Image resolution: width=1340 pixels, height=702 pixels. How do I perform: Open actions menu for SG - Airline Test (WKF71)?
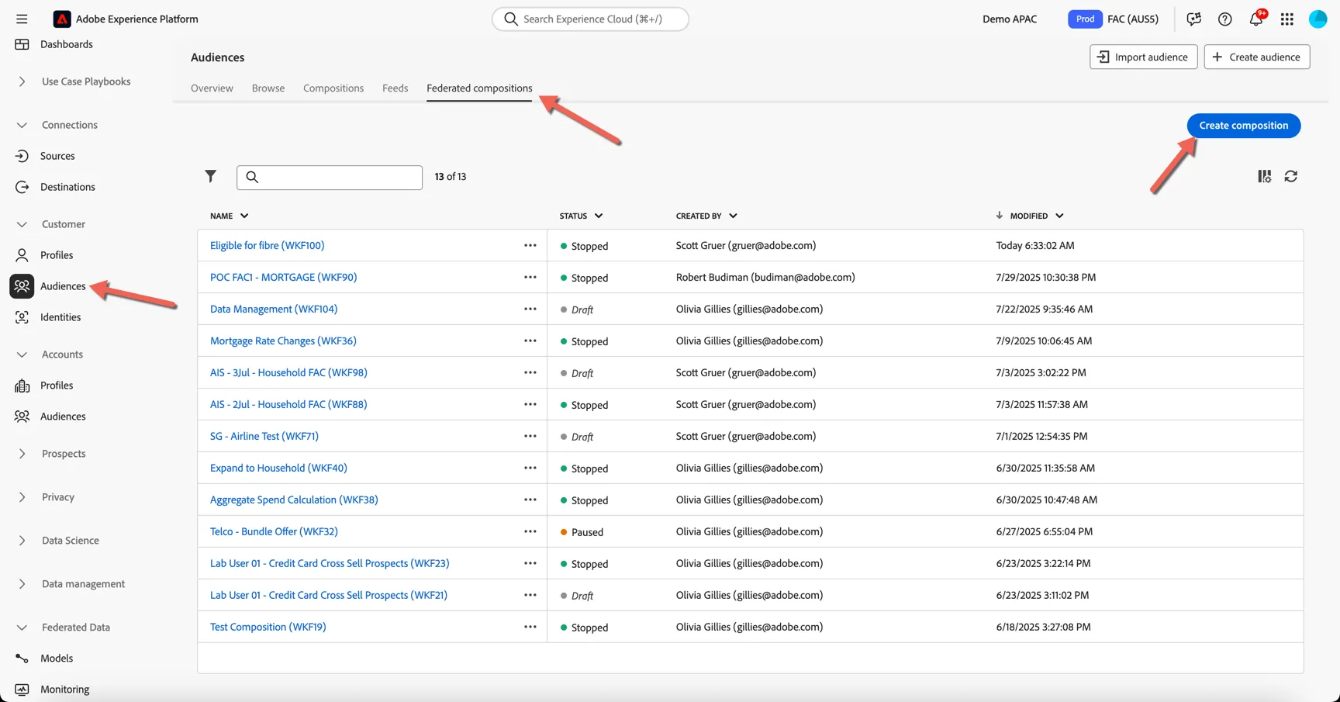tap(530, 436)
